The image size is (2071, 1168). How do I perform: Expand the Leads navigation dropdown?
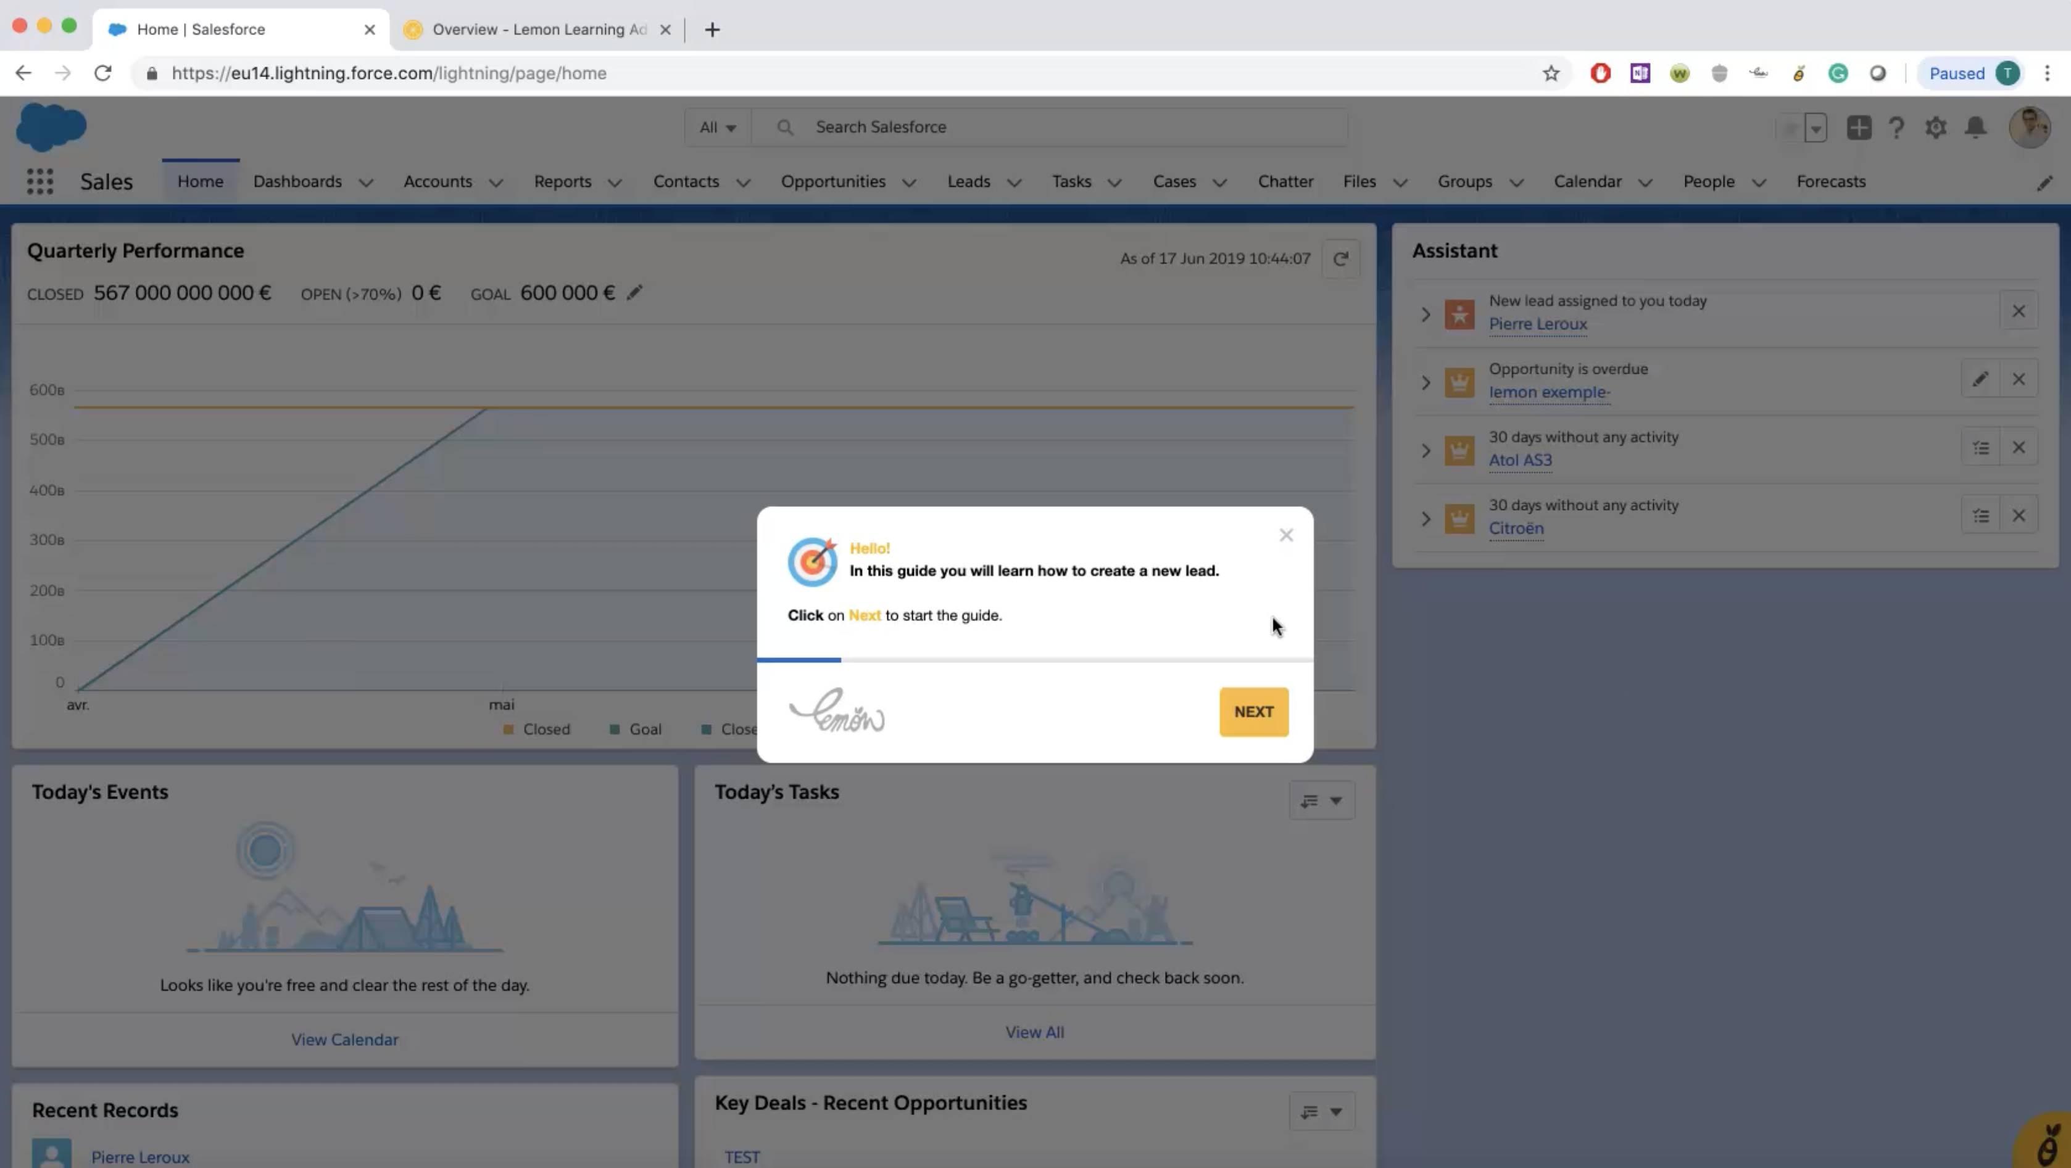pyautogui.click(x=1011, y=182)
